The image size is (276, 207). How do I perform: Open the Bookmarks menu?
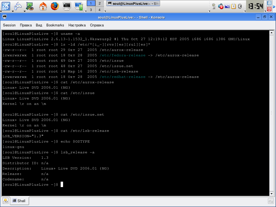click(55, 25)
